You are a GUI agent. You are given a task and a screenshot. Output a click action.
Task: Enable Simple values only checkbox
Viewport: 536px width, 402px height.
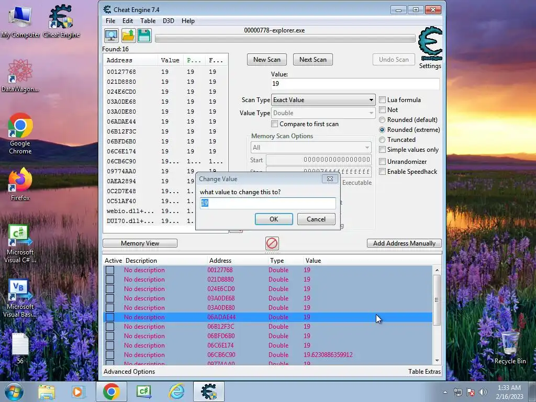pyautogui.click(x=383, y=150)
